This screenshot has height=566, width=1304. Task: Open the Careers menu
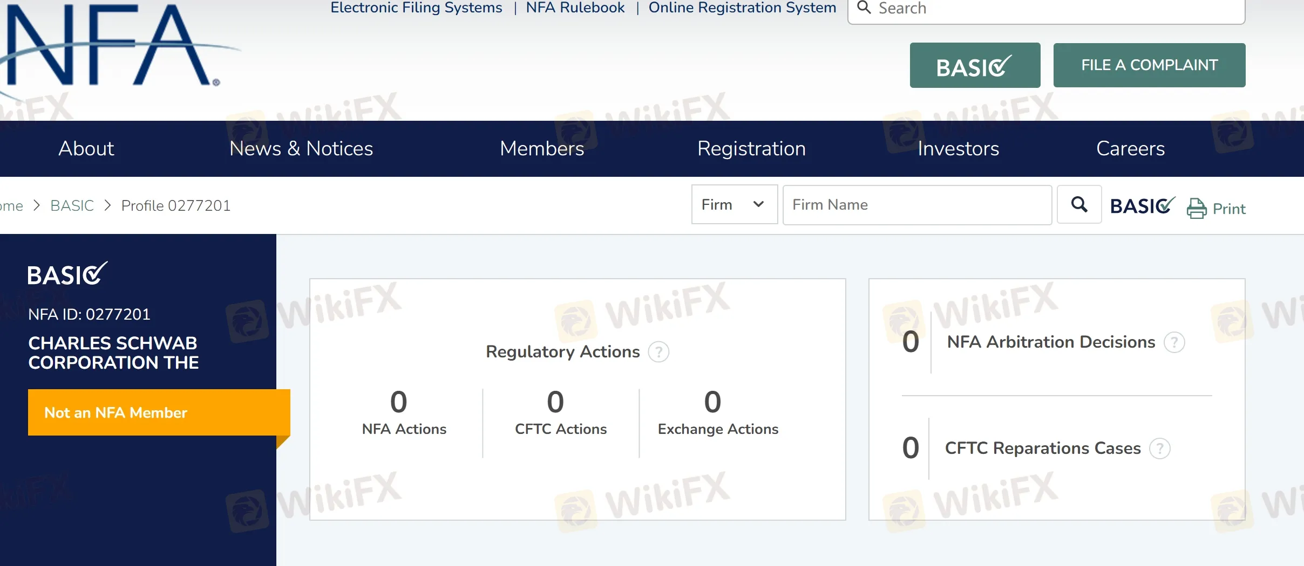click(x=1130, y=148)
